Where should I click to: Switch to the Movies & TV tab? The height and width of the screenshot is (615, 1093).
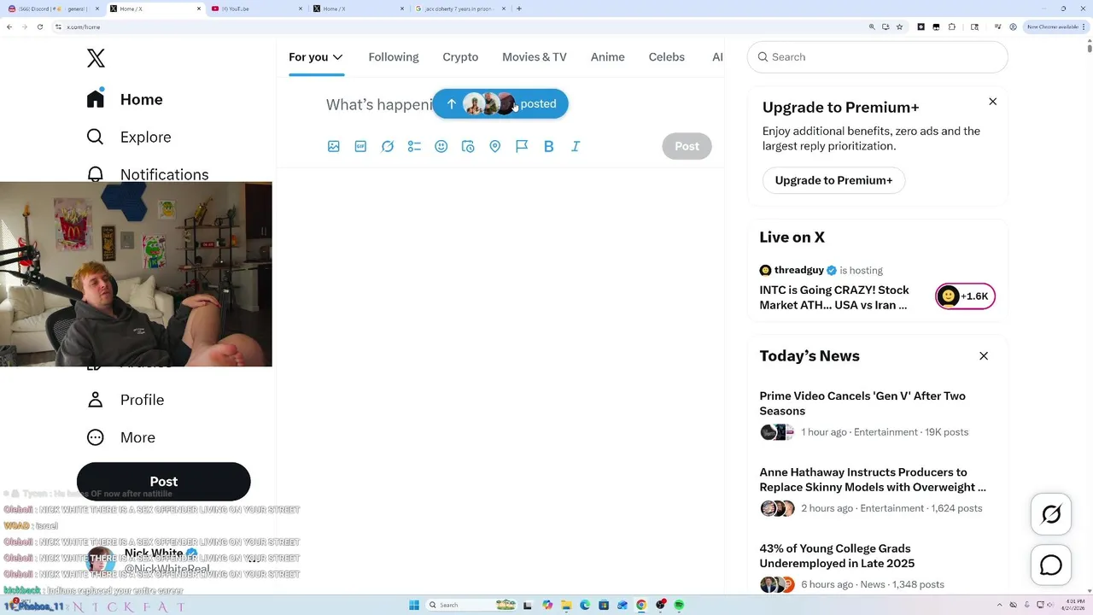pos(535,57)
